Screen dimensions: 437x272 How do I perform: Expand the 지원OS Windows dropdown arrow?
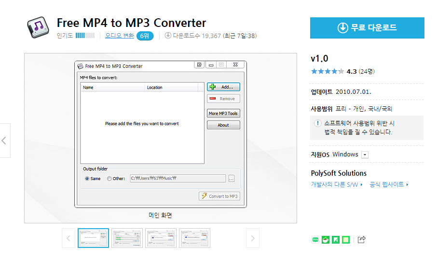point(365,155)
